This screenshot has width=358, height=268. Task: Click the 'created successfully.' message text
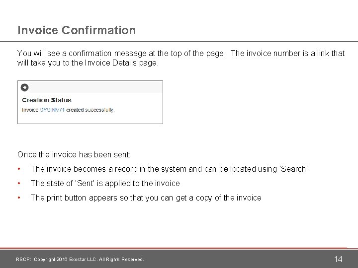tap(90, 110)
